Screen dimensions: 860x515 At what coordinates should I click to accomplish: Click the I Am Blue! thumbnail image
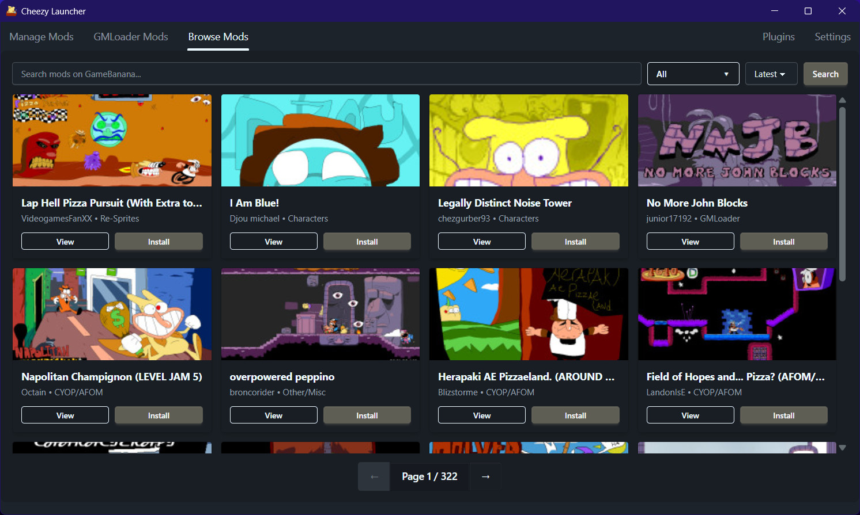click(x=320, y=140)
